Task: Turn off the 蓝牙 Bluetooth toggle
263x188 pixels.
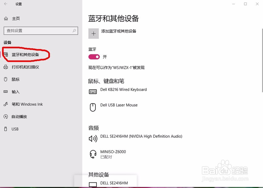Action: [94, 57]
